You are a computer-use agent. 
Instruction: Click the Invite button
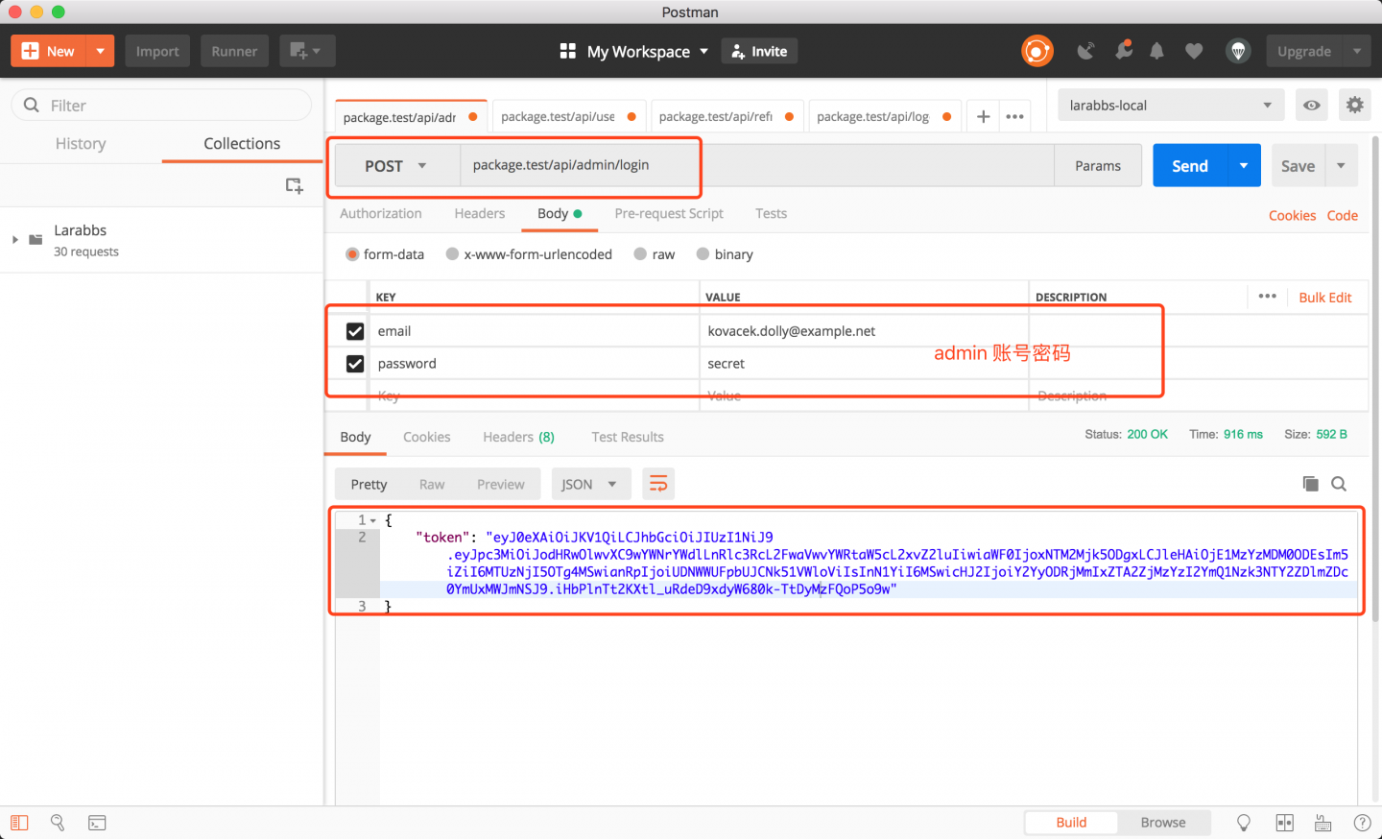[759, 51]
